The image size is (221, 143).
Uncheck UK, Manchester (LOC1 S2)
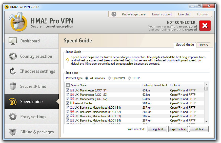pyautogui.click(x=68, y=99)
